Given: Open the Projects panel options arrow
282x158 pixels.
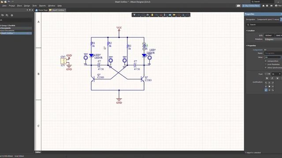Looking at the screenshot, I should (27, 10).
